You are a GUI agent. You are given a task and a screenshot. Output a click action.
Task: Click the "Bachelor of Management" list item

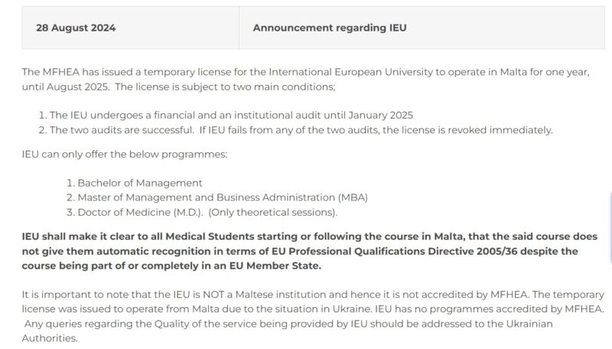(139, 183)
